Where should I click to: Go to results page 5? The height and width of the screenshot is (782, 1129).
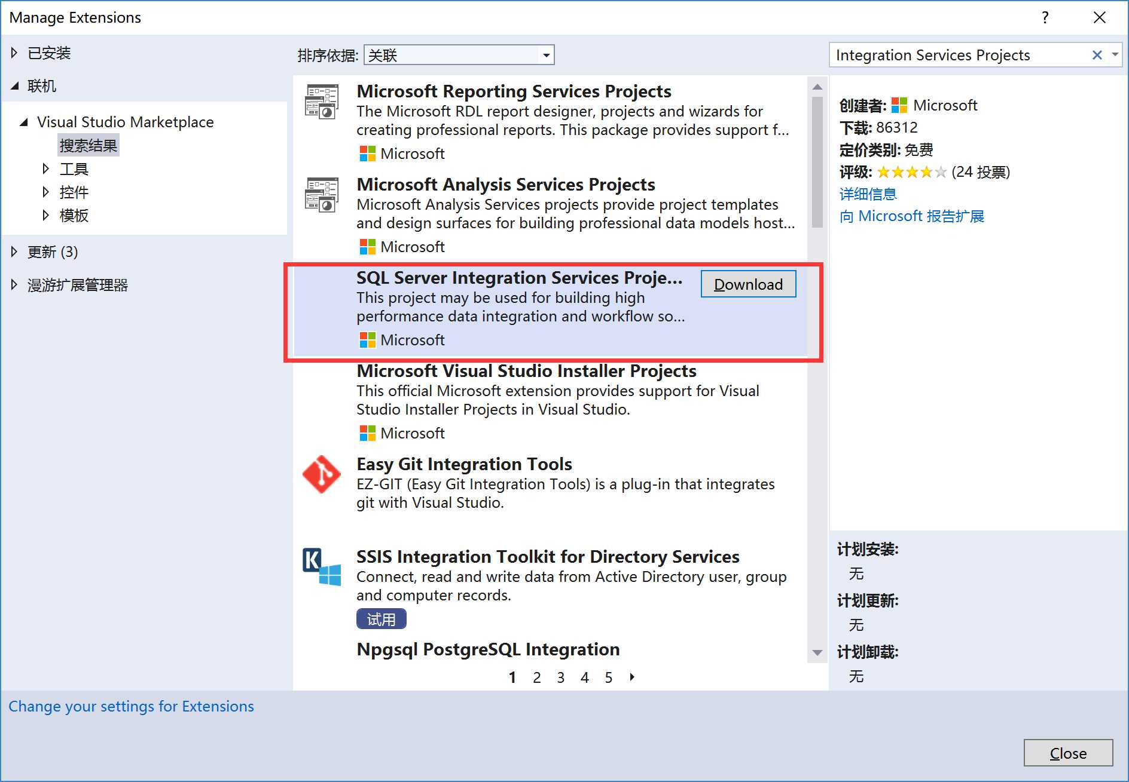pyautogui.click(x=609, y=677)
